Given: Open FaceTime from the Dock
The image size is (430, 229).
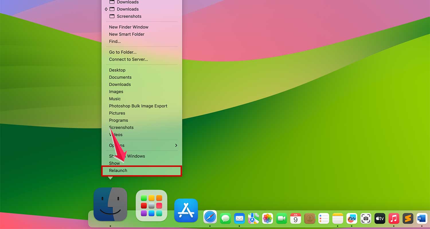Looking at the screenshot, I should pyautogui.click(x=282, y=218).
